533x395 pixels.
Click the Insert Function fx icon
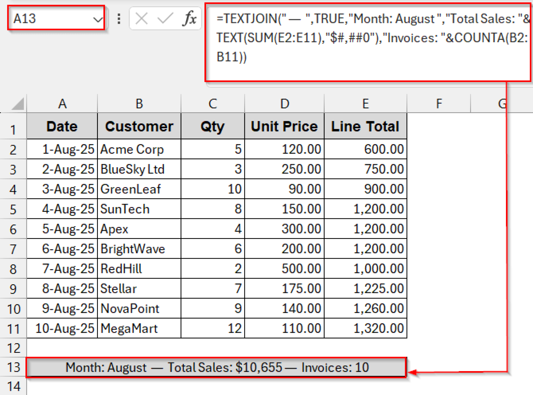coord(190,18)
